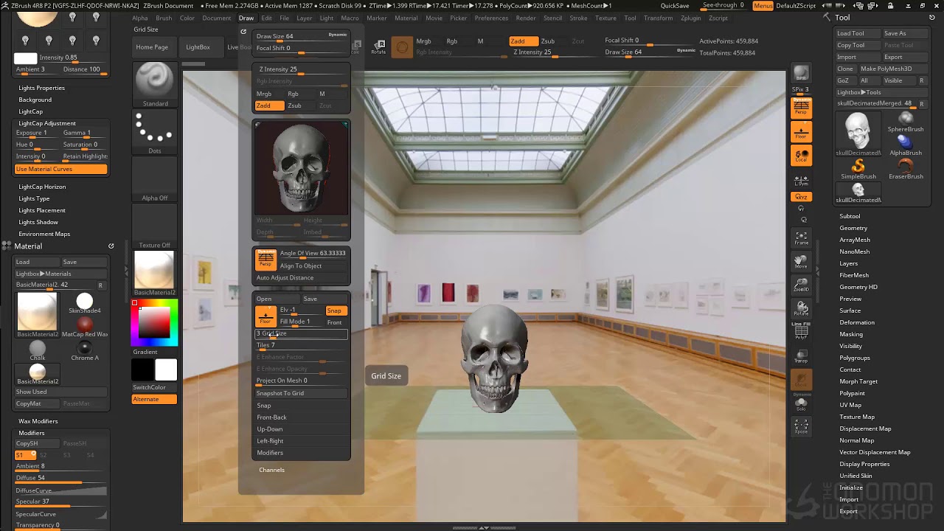Select the SimpleBrush tool
This screenshot has height=531, width=944.
point(858,170)
